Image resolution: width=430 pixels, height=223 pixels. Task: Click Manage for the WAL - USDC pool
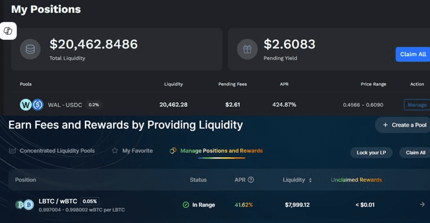pyautogui.click(x=417, y=105)
